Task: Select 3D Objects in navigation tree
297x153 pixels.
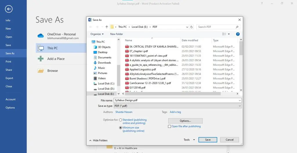Action: click(104, 47)
